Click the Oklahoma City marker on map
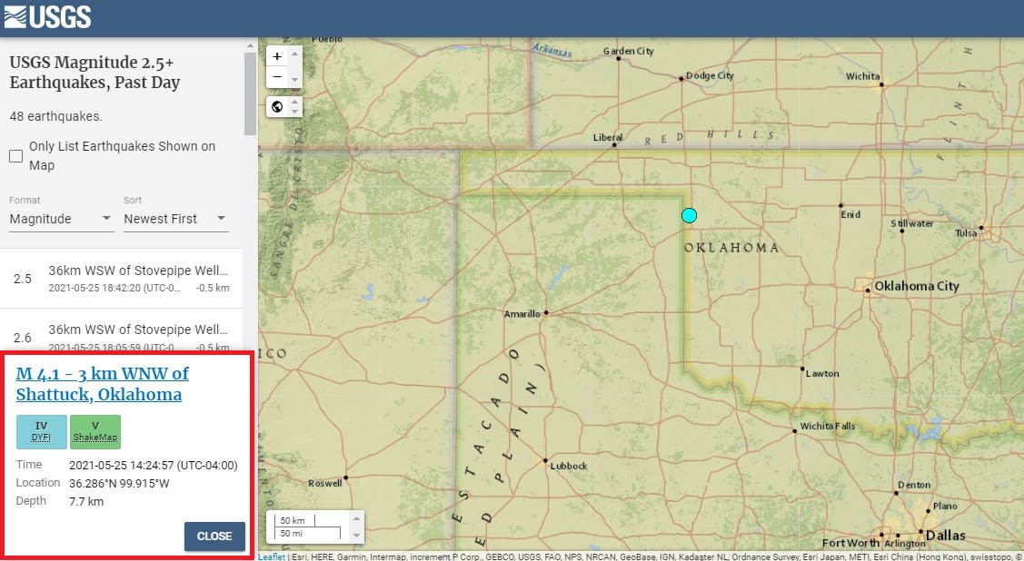 868,291
